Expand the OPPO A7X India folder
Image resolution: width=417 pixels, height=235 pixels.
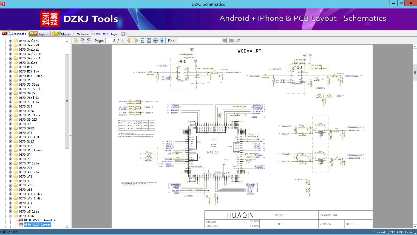point(11,194)
